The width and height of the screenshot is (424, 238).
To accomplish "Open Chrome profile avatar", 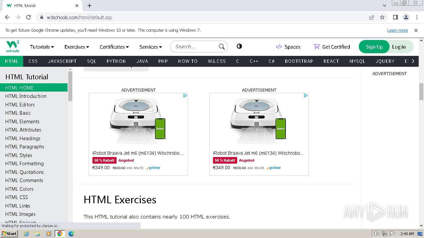I will coord(406,17).
